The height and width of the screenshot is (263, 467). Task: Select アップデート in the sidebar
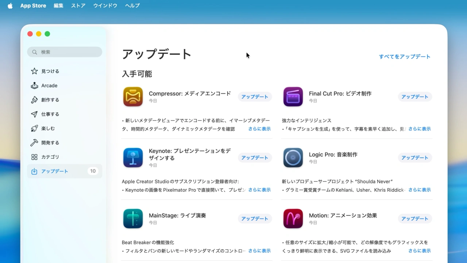tap(65, 171)
